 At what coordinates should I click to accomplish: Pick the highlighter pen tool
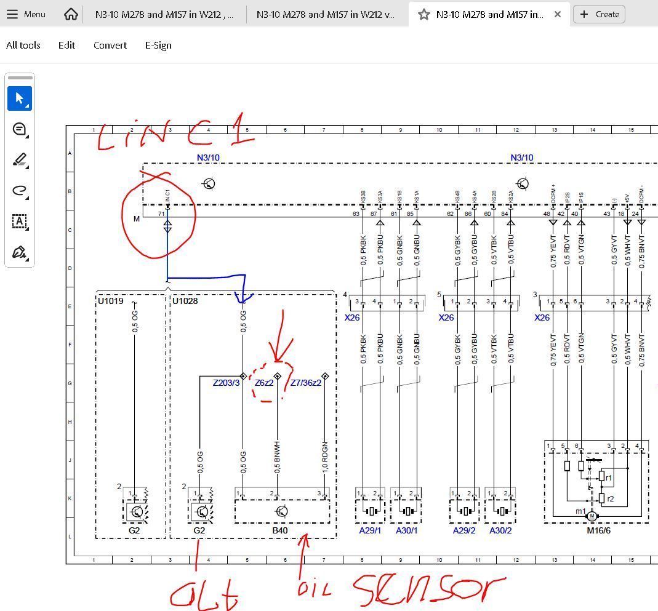click(x=19, y=160)
